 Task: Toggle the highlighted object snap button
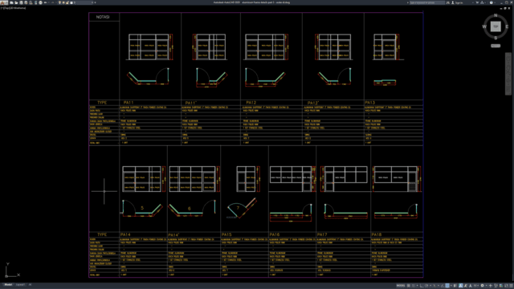click(447, 286)
